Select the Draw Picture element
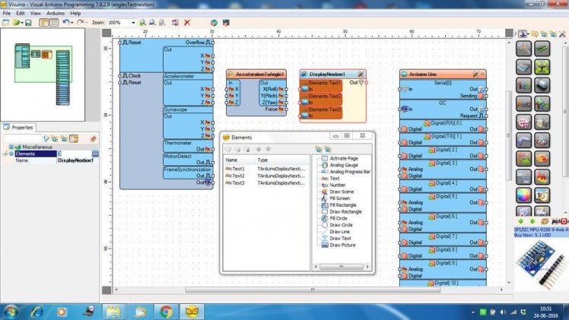 [x=342, y=245]
